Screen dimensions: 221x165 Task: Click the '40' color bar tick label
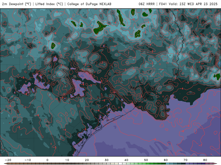click(126, 160)
